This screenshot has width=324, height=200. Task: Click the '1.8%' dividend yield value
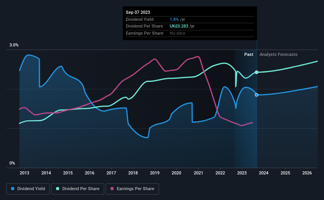(x=174, y=19)
